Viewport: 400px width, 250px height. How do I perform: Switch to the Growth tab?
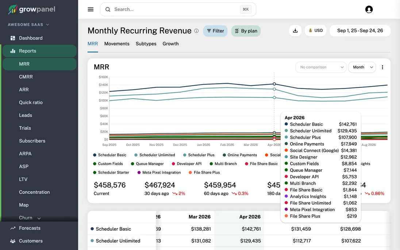pyautogui.click(x=171, y=44)
